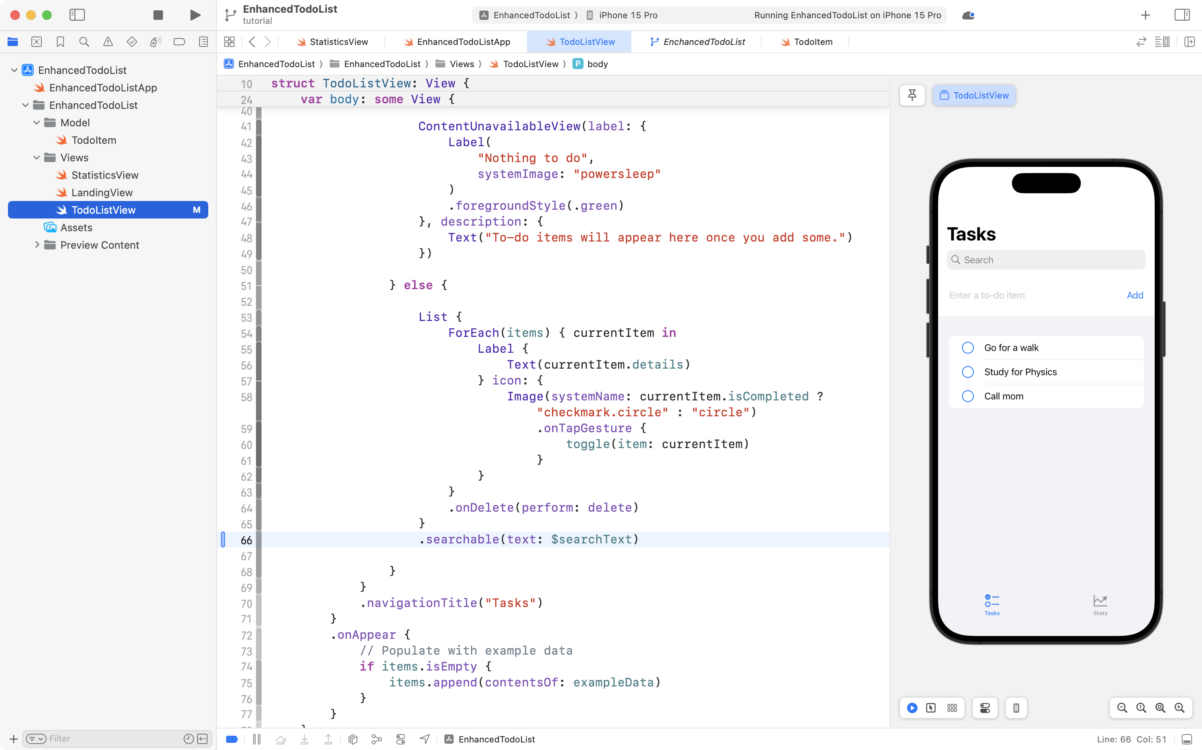Image resolution: width=1202 pixels, height=750 pixels.
Task: Mark Study for Physics as completed
Action: point(968,371)
